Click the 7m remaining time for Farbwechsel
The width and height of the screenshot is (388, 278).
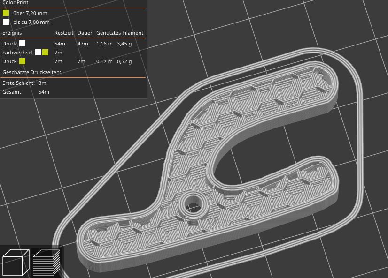point(58,53)
